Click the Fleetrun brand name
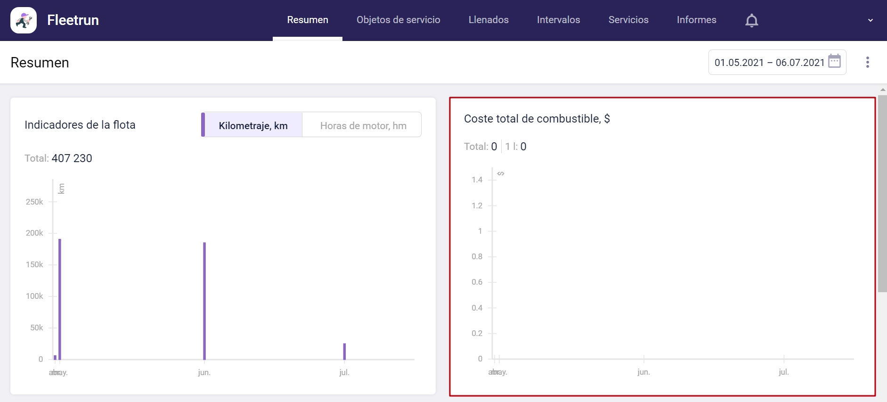 coord(73,20)
